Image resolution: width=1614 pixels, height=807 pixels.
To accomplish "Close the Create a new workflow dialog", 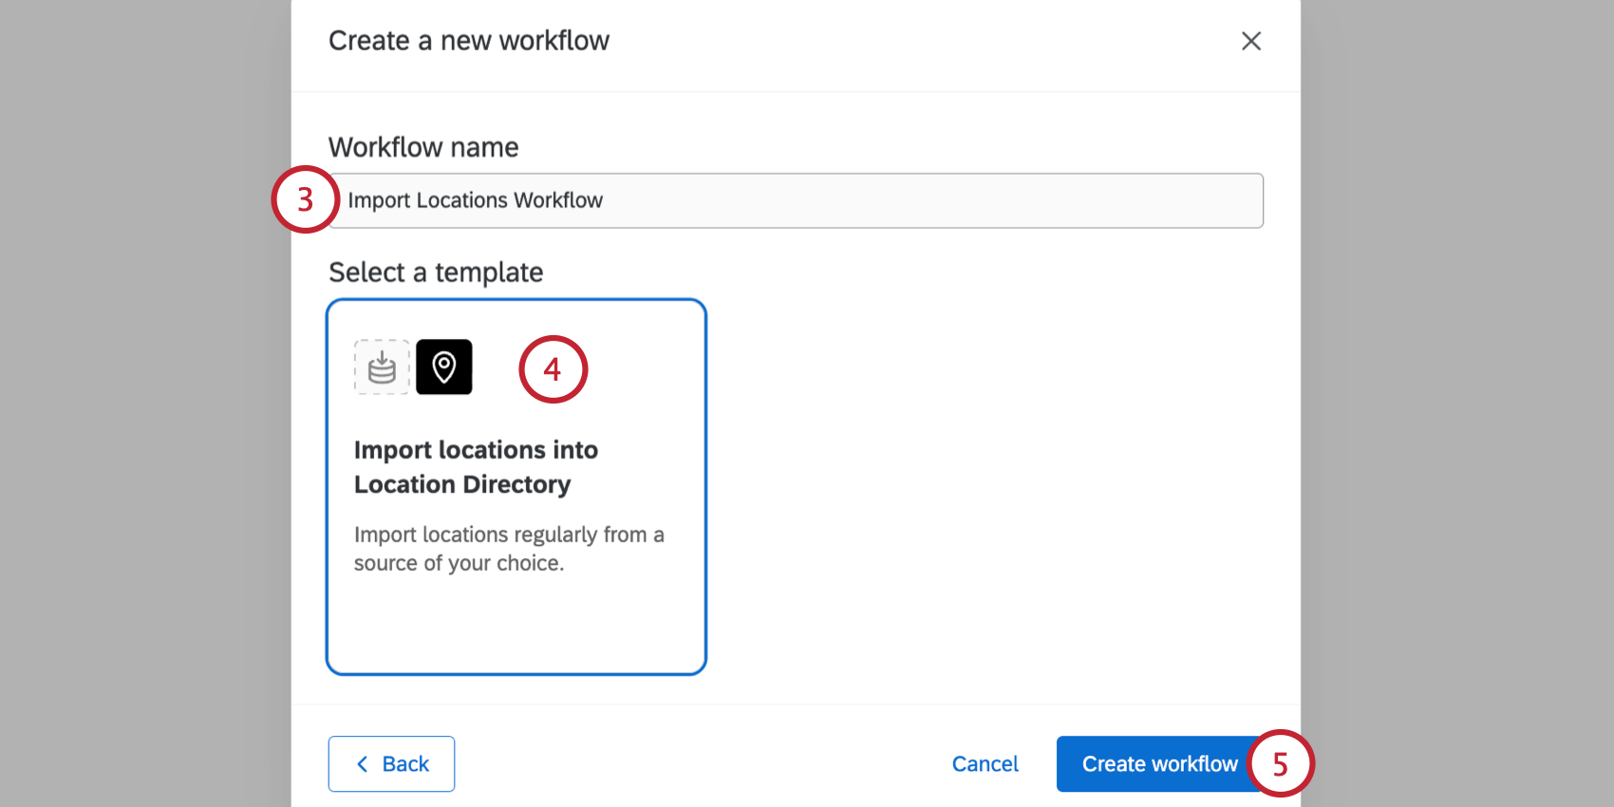I will point(1250,41).
